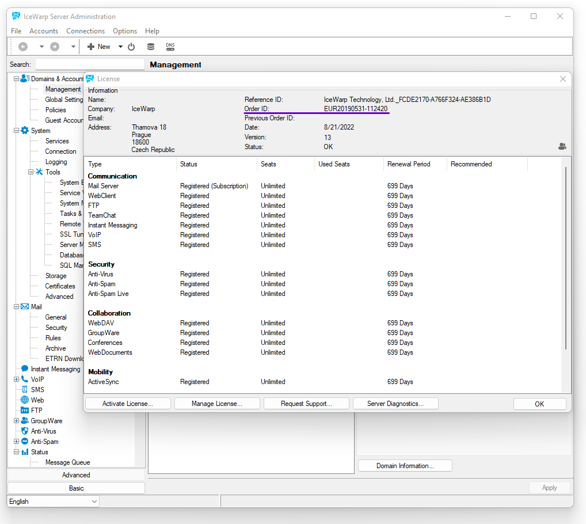586x524 pixels.
Task: Expand the Anti-Spam tree node
Action: click(17, 442)
